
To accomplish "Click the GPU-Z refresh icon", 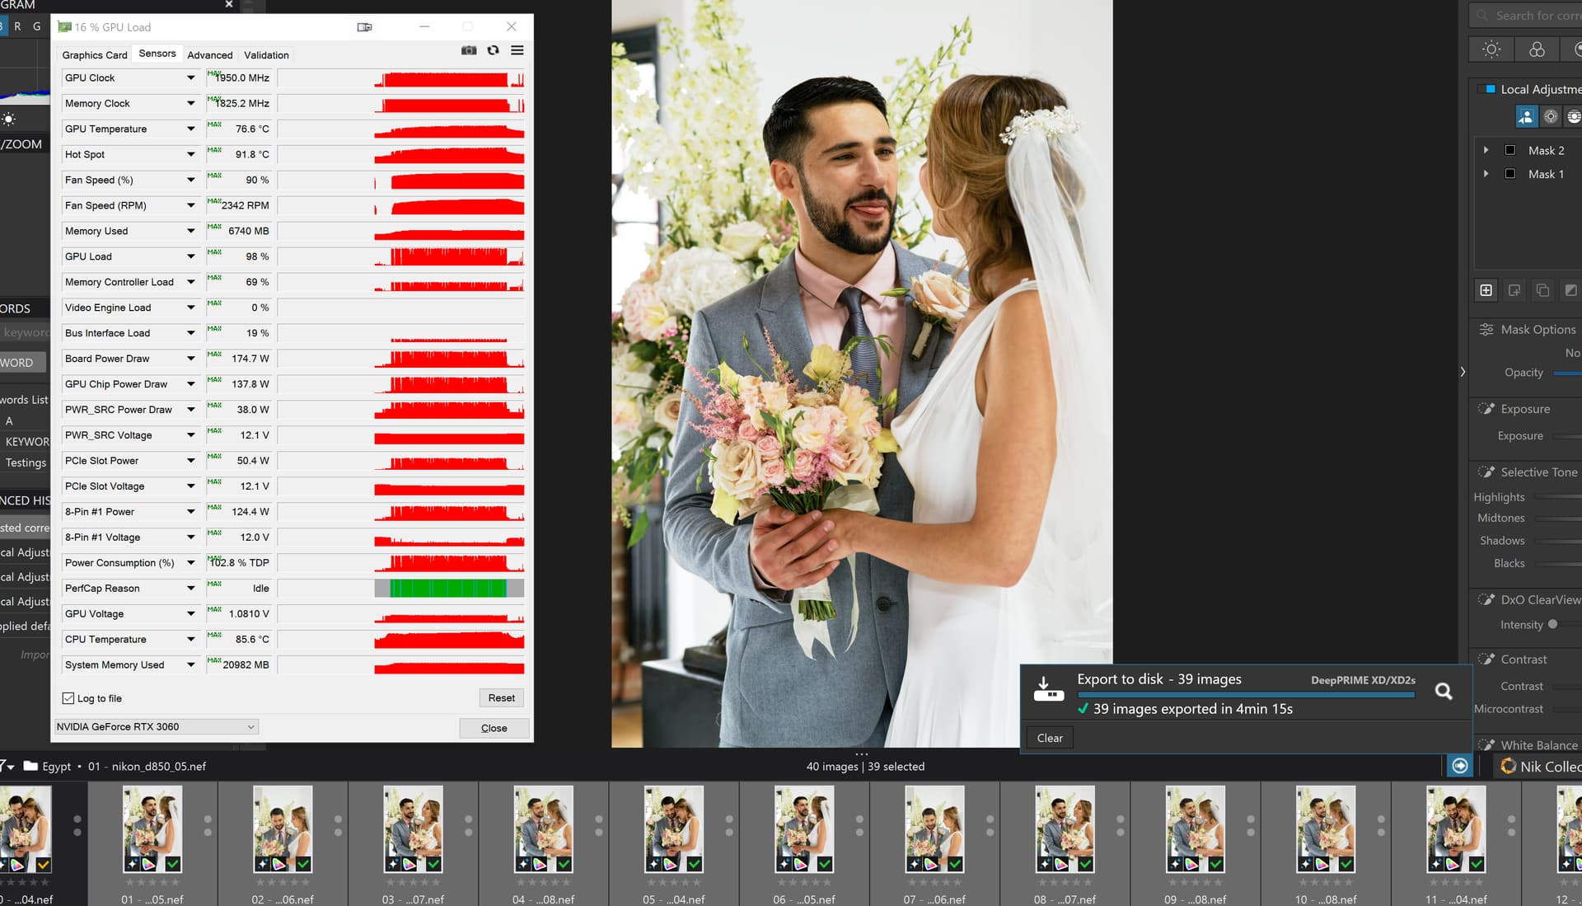I will tap(493, 50).
